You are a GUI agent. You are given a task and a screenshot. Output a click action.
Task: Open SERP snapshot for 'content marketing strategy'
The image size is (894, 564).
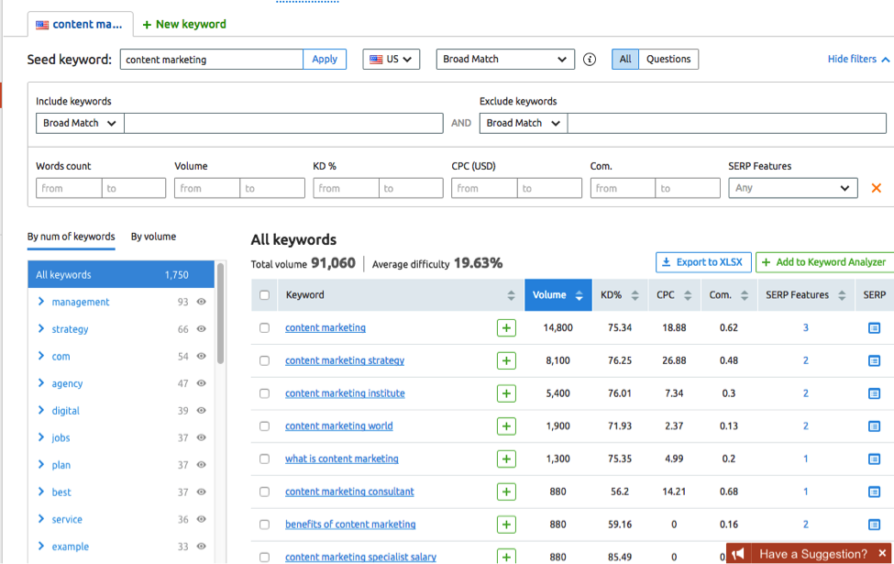(x=874, y=360)
